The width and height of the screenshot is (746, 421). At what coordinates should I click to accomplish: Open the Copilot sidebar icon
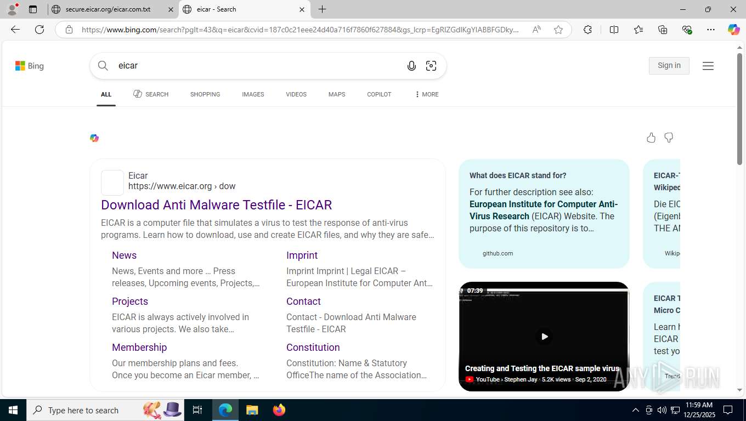[x=733, y=30]
